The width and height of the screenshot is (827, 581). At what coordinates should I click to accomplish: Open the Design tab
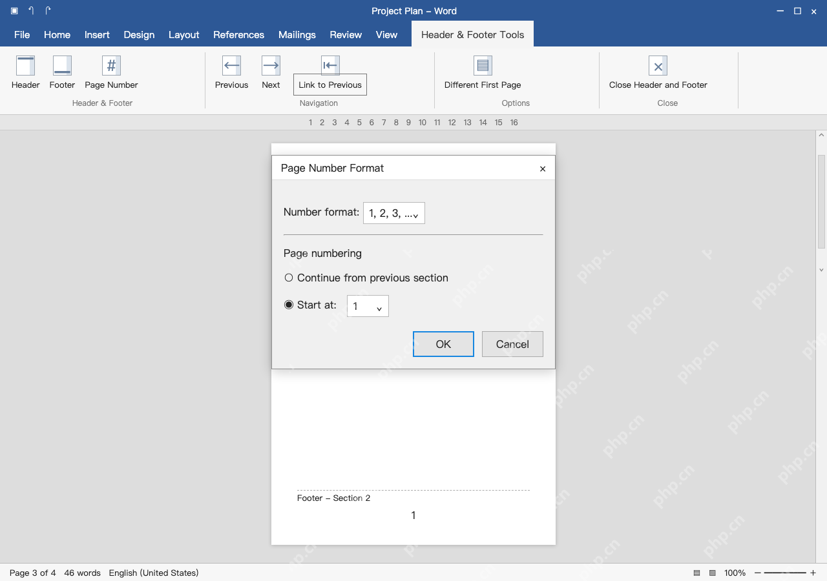pos(139,35)
